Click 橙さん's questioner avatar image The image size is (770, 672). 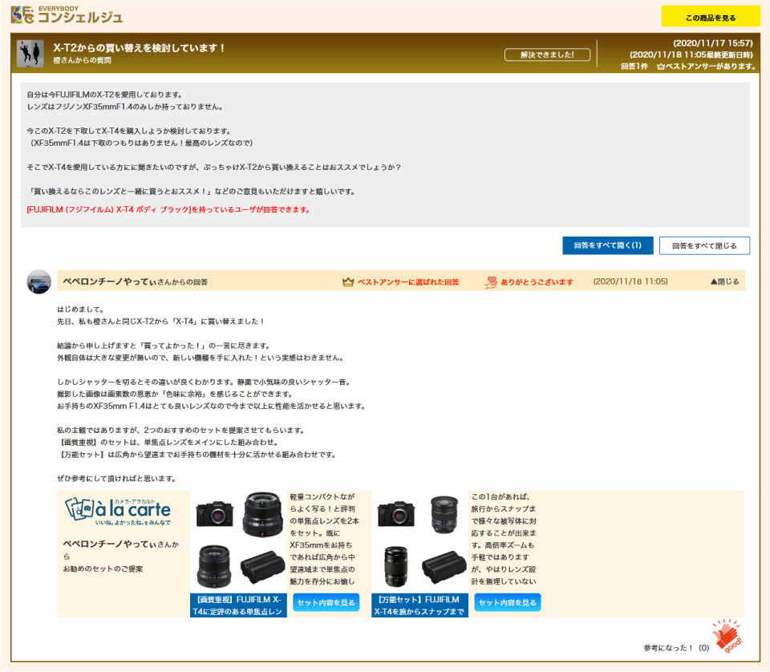(30, 53)
